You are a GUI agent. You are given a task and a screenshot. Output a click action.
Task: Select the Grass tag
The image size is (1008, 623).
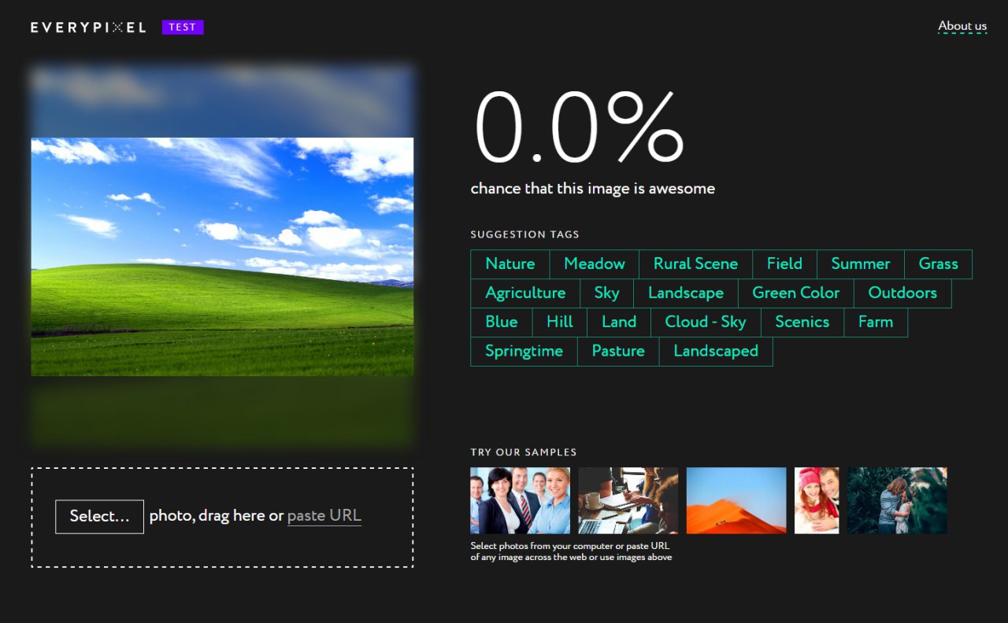(939, 264)
